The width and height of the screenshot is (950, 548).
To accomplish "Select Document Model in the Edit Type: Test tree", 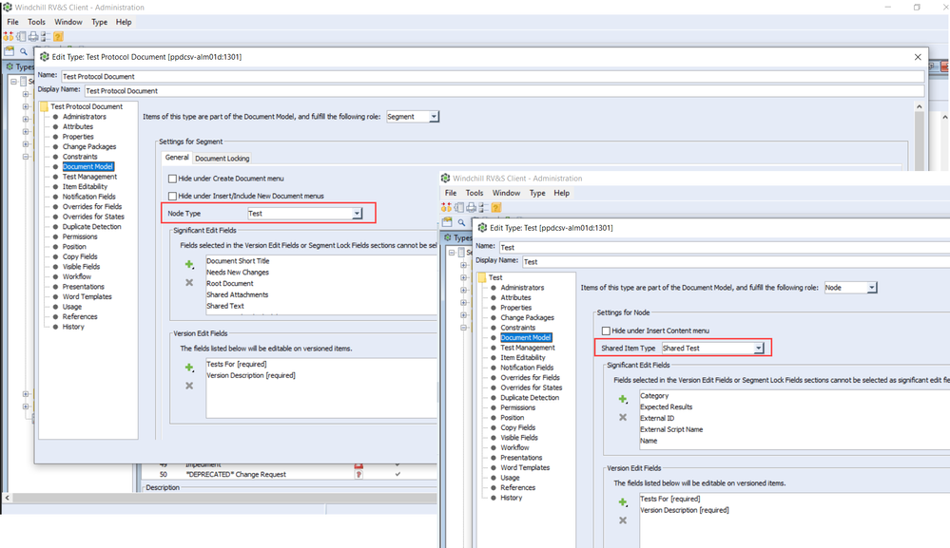I will 526,337.
